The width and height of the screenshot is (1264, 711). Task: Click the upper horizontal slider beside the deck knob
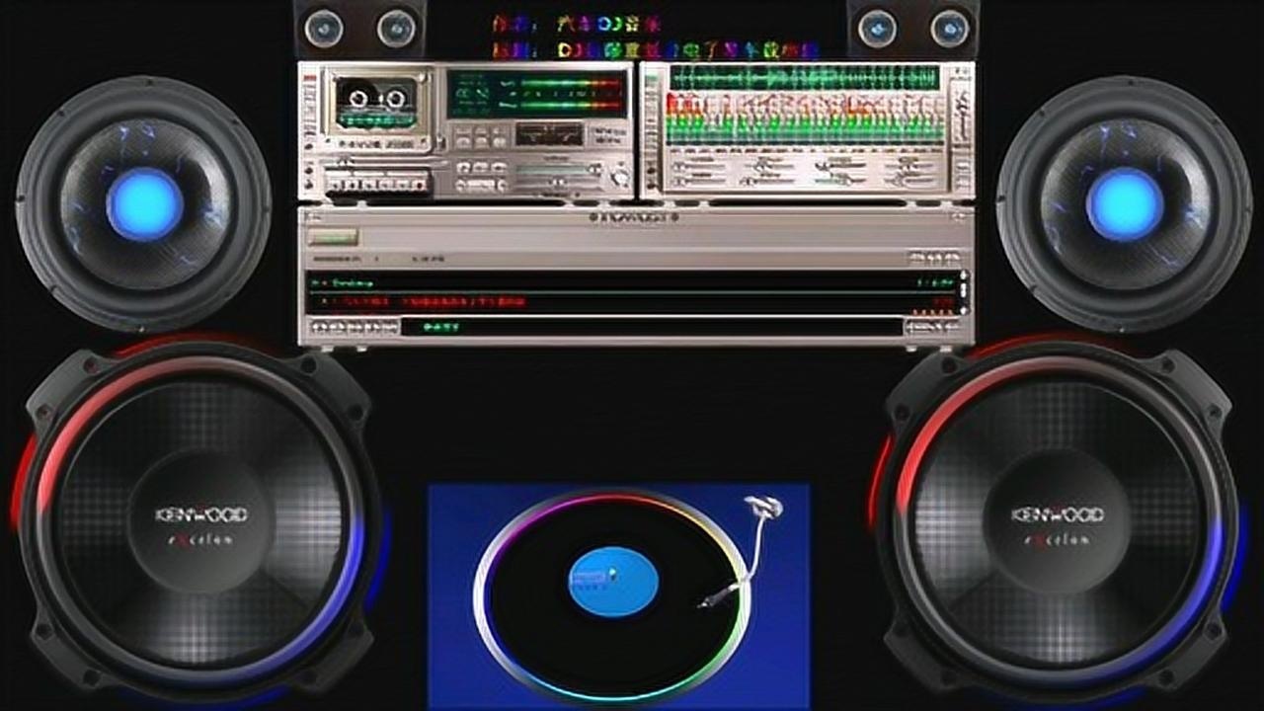click(559, 170)
